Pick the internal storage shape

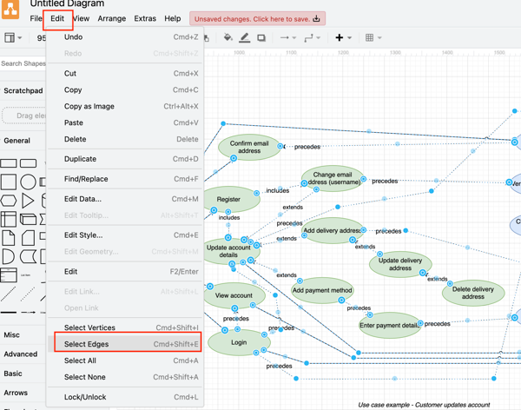pos(9,220)
